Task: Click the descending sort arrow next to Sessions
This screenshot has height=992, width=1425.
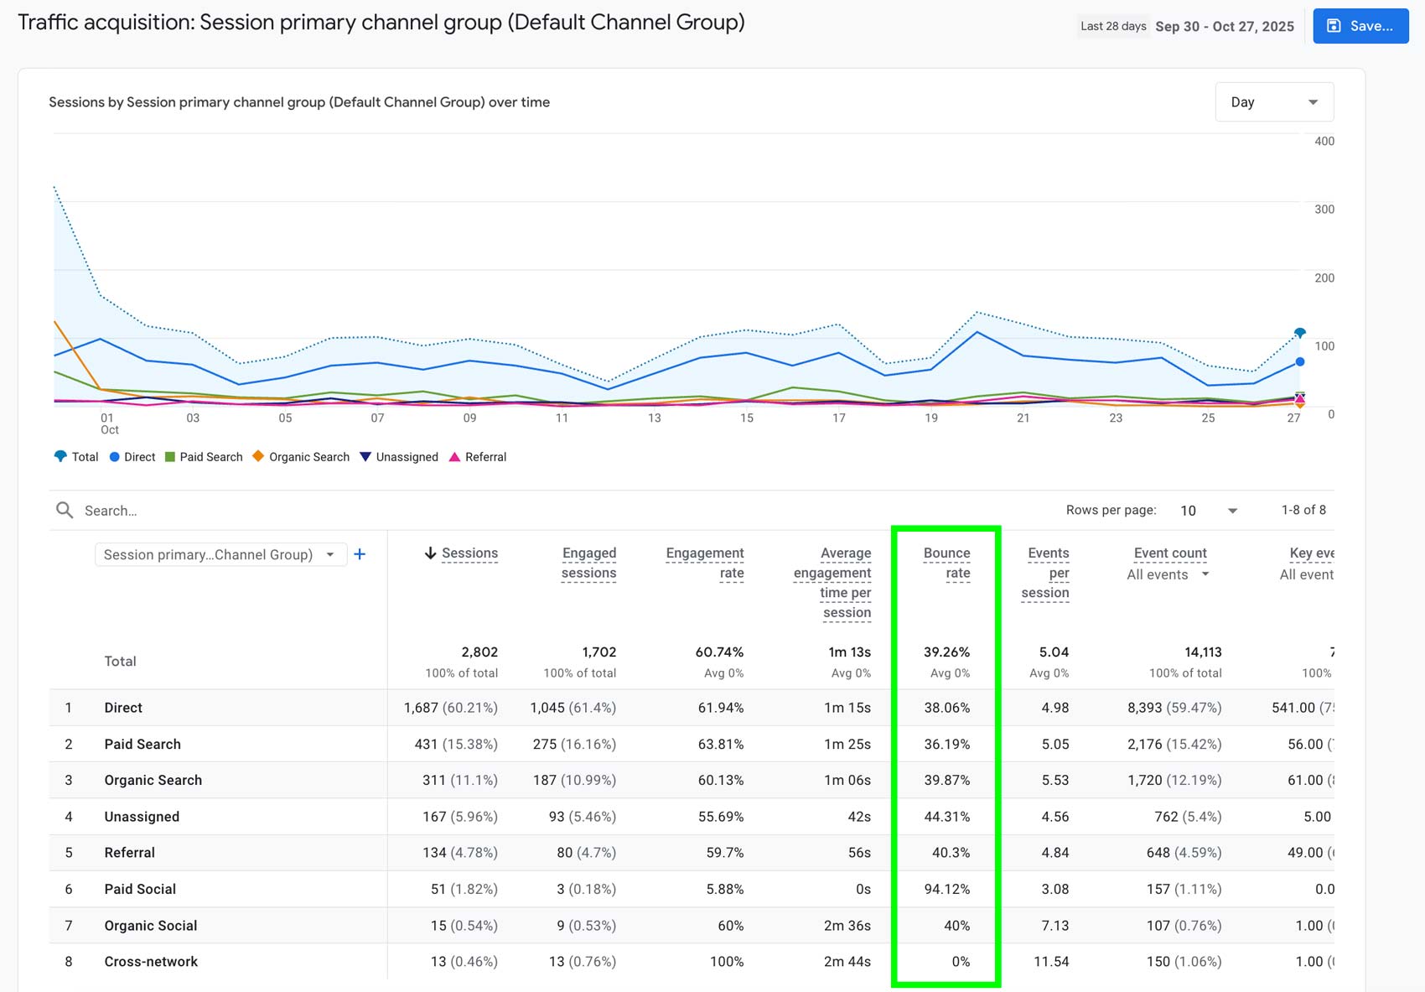Action: 428,553
